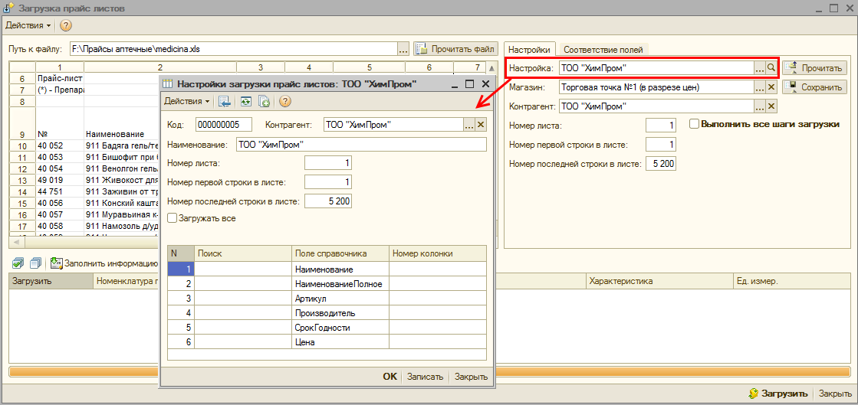The height and width of the screenshot is (405, 858).
Task: Click the refresh icon in the settings dialog toolbar
Action: [245, 101]
